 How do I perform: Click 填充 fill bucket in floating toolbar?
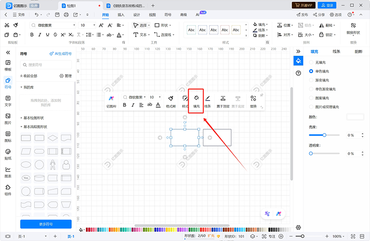pyautogui.click(x=196, y=101)
